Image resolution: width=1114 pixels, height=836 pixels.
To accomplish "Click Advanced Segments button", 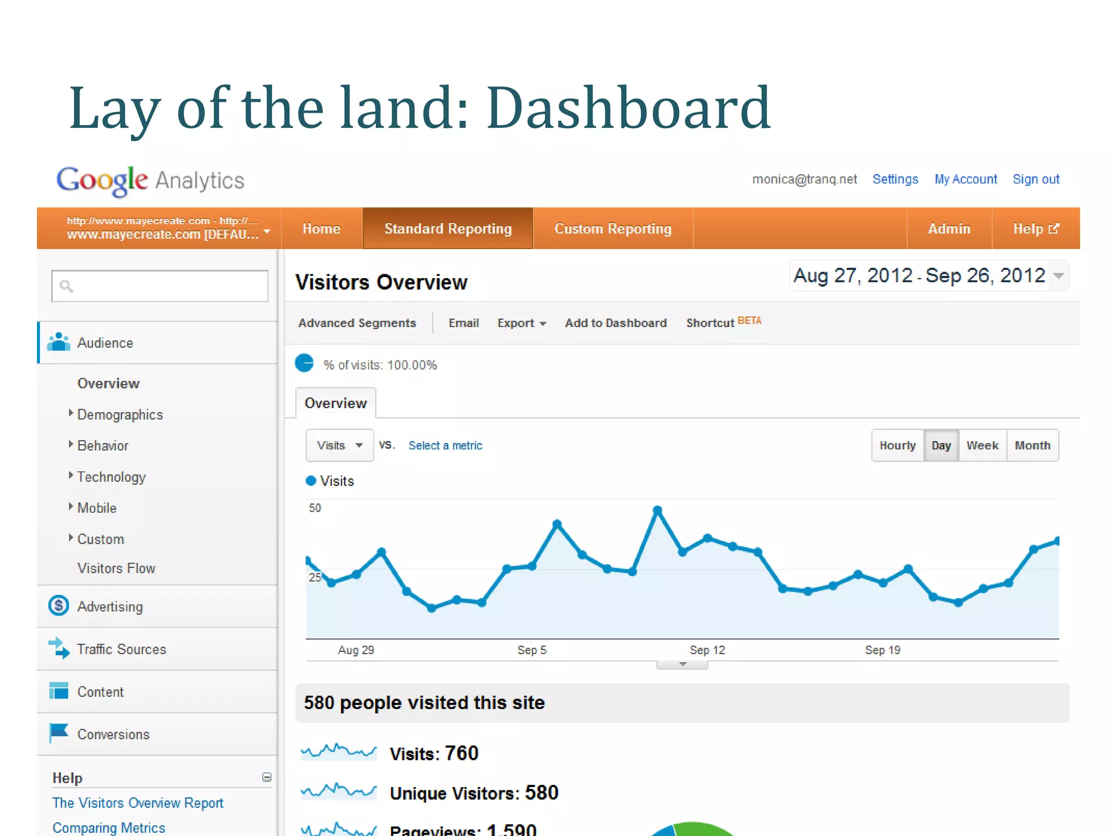I will (x=357, y=323).
